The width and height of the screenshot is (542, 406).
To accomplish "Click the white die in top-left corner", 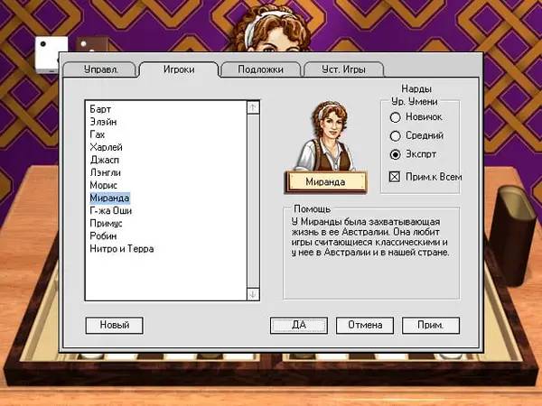I will pos(45,54).
